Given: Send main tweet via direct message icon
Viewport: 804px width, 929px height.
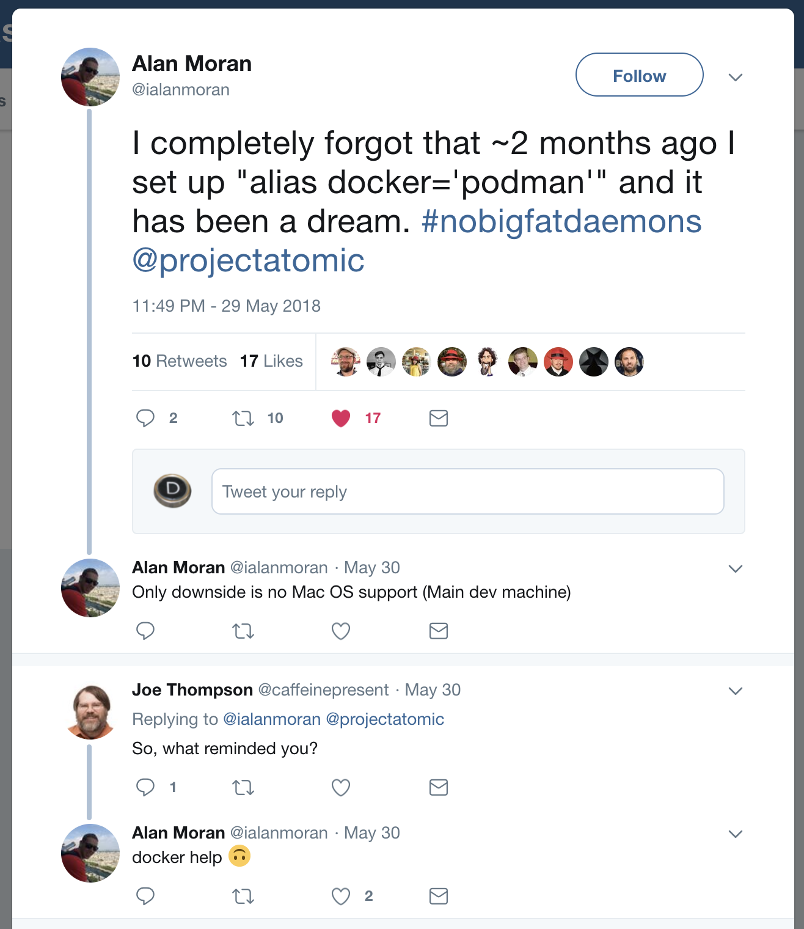Looking at the screenshot, I should tap(439, 418).
